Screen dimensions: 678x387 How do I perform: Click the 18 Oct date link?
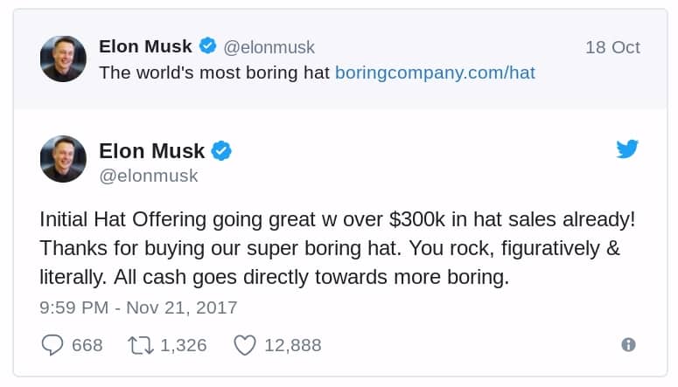click(x=612, y=47)
